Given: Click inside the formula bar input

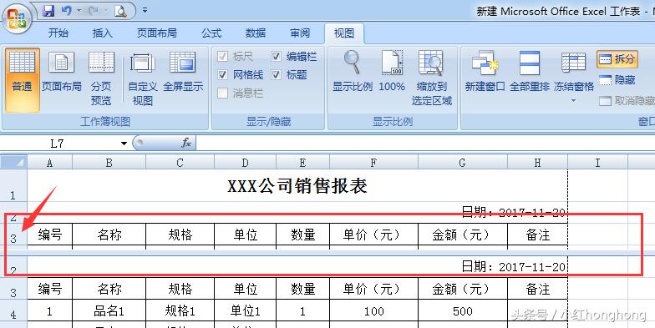Looking at the screenshot, I should coord(425,144).
